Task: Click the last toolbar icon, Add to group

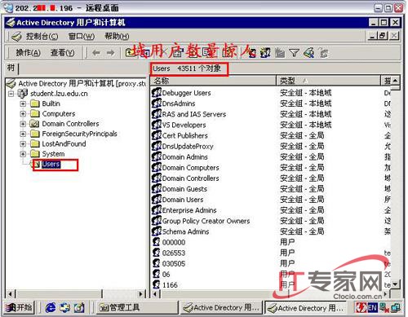Action: [323, 53]
